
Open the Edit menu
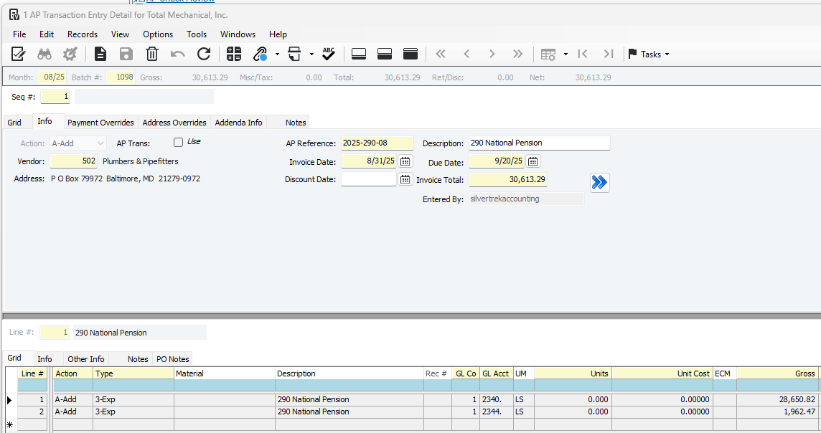pyautogui.click(x=47, y=34)
